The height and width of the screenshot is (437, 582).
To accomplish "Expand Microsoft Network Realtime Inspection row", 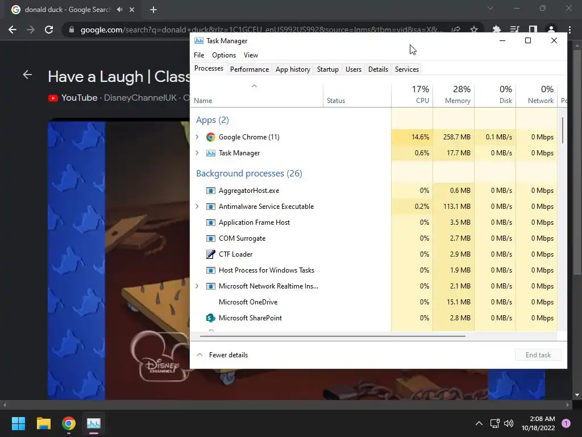I will pos(197,286).
